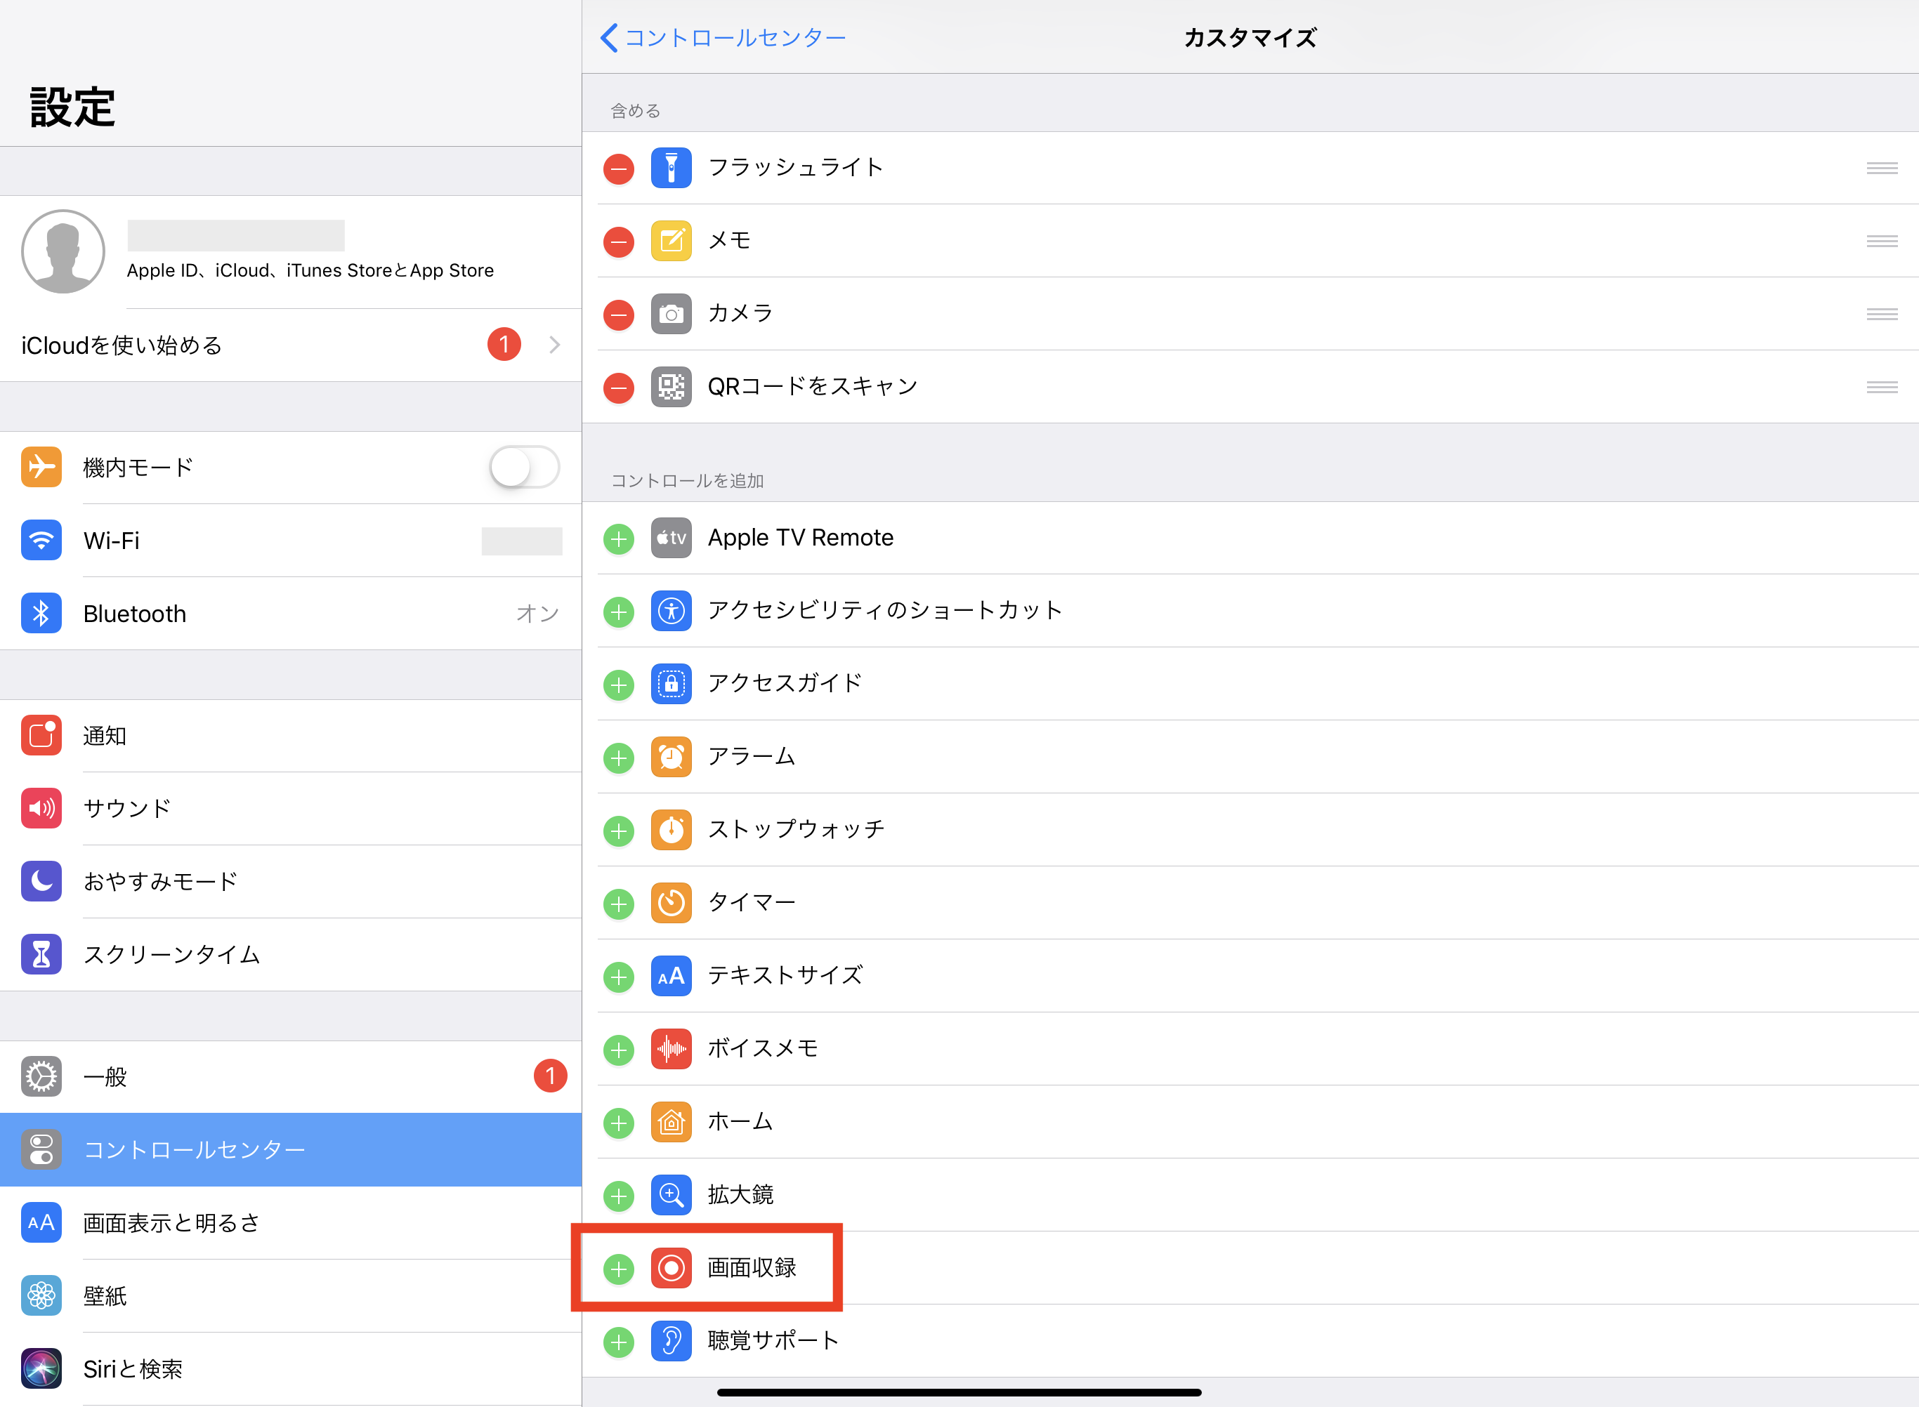Add 聴覚サポート with green plus
This screenshot has height=1407, width=1919.
pos(619,1343)
